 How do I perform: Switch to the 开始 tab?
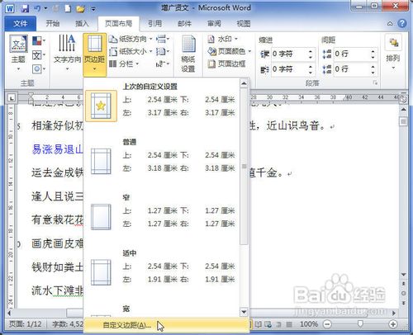point(53,23)
